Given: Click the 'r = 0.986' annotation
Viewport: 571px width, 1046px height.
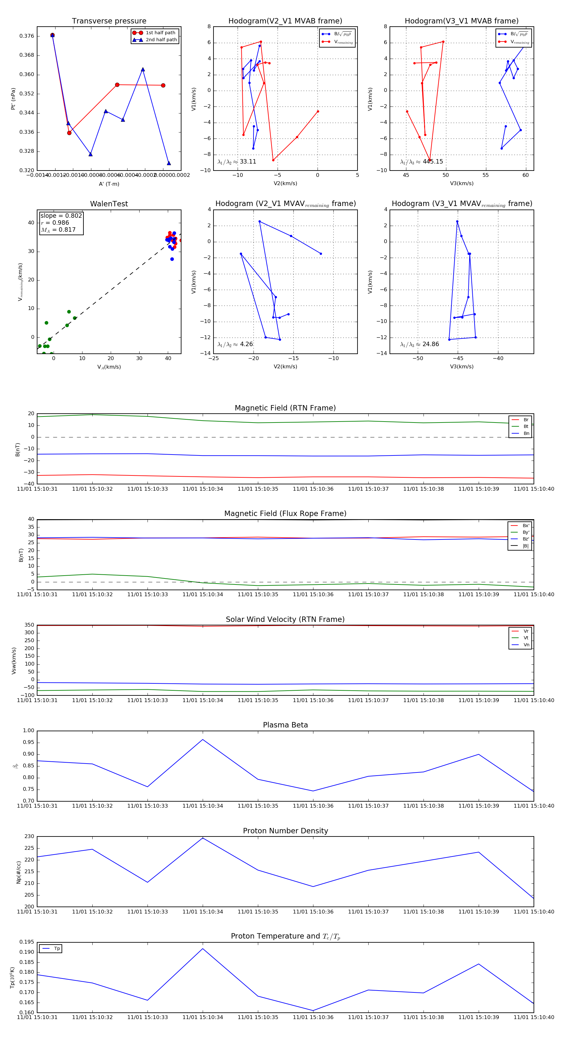Looking at the screenshot, I should (55, 223).
